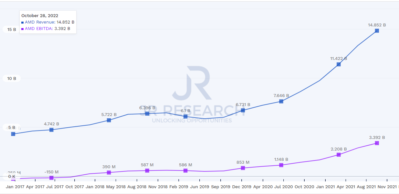
Task: Select the first revenue data point at Jan 2017
Action: click(13, 134)
